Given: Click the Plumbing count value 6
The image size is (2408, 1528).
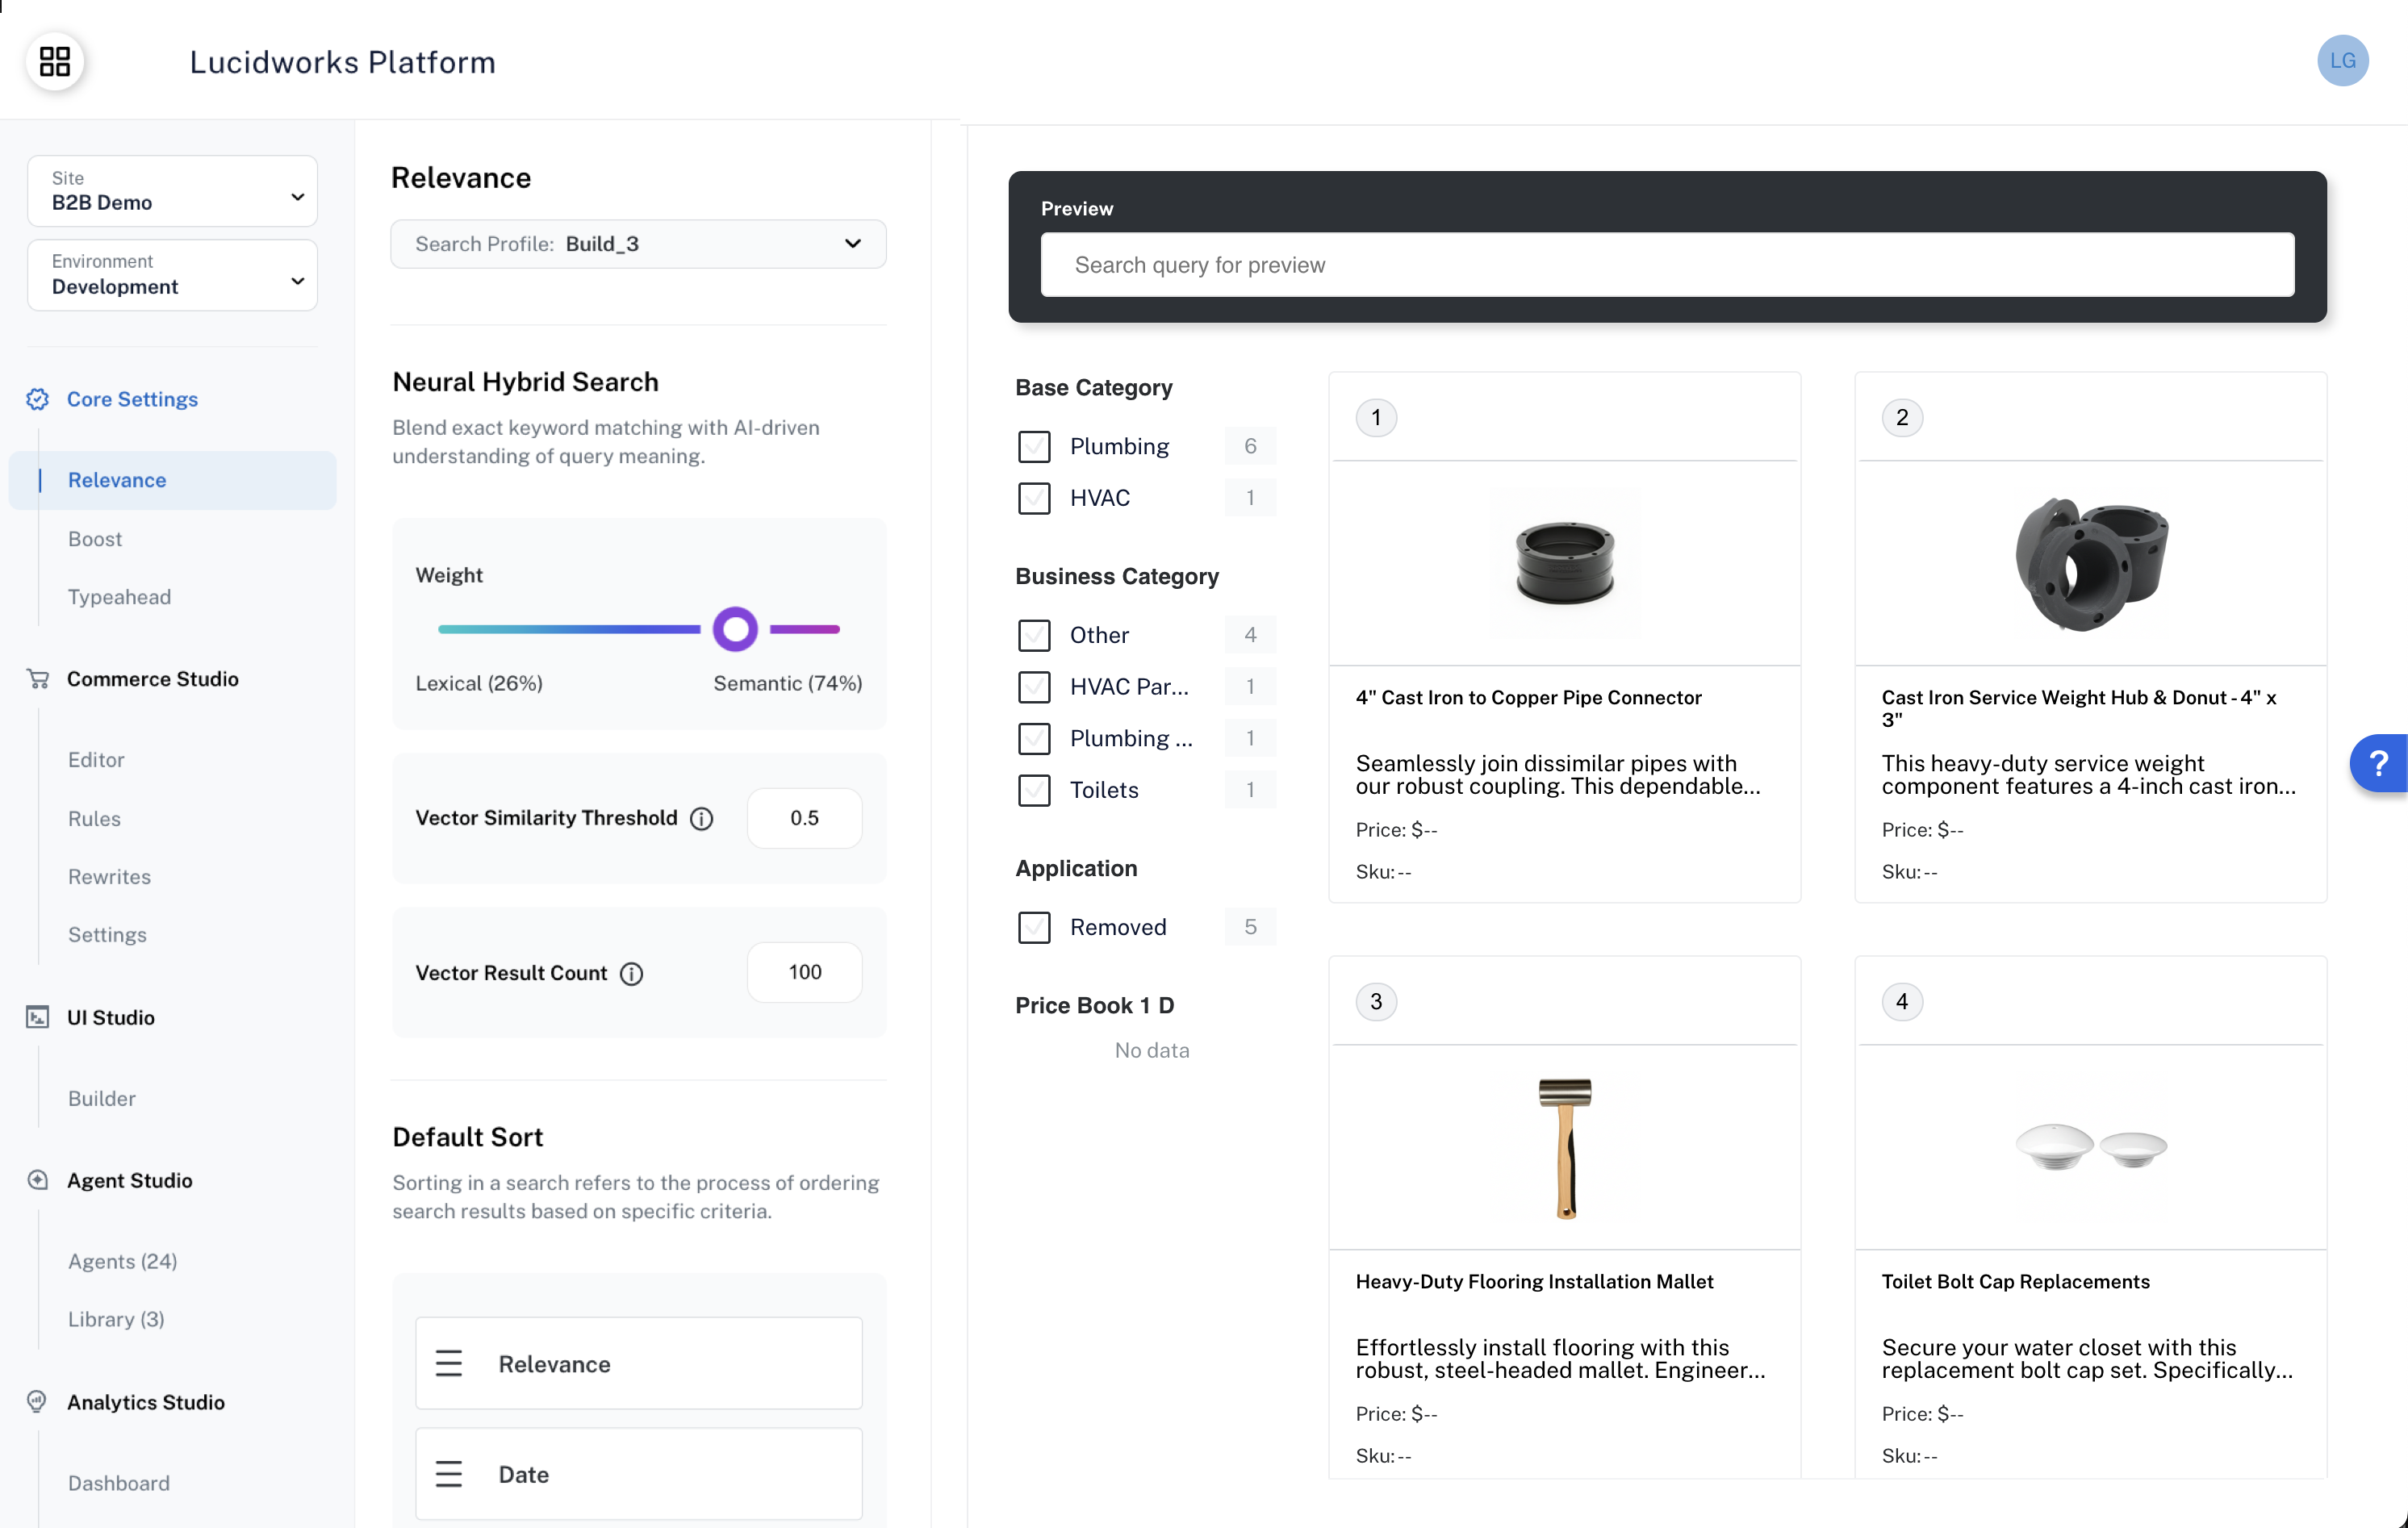Looking at the screenshot, I should [1250, 447].
